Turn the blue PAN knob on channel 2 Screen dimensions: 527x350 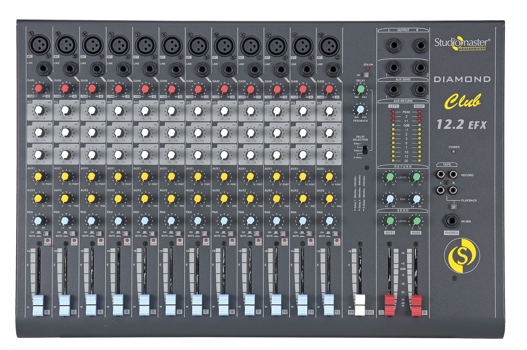[x=65, y=220]
